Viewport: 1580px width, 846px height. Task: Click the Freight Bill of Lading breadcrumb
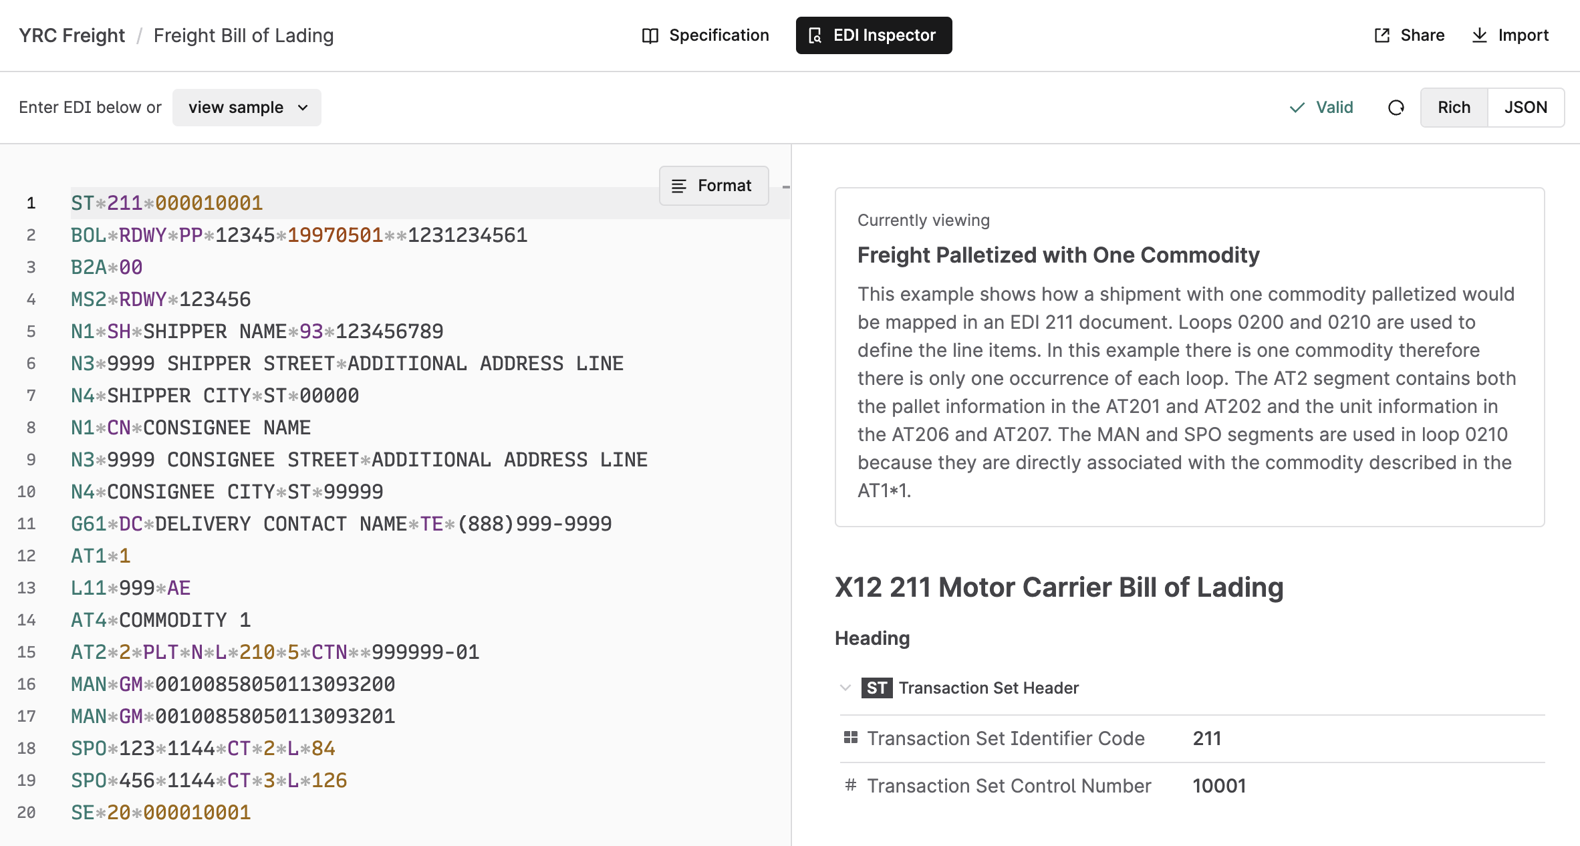(x=243, y=35)
